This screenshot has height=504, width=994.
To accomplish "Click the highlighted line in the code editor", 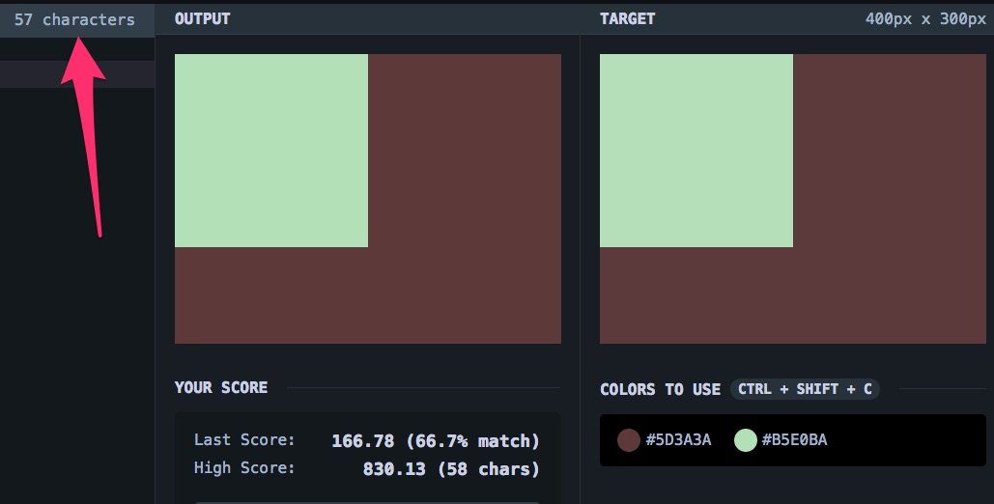I will pos(77,74).
